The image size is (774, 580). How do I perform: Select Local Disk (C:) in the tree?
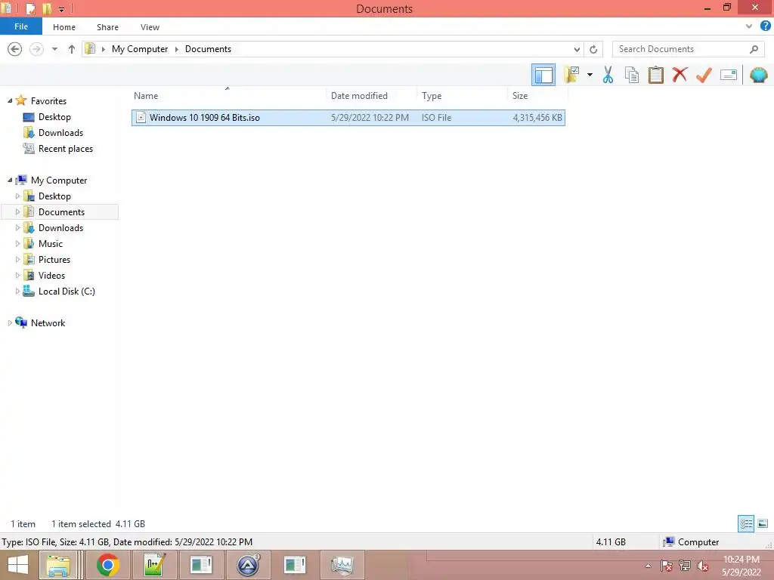[67, 291]
